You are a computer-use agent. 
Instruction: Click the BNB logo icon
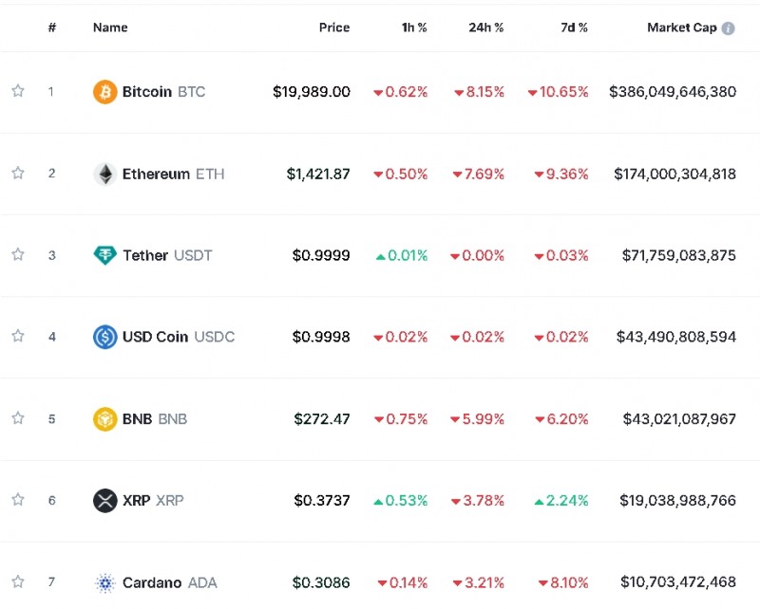click(x=104, y=418)
